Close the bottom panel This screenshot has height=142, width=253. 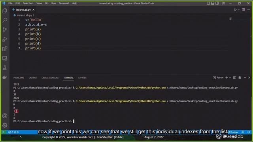(x=249, y=78)
